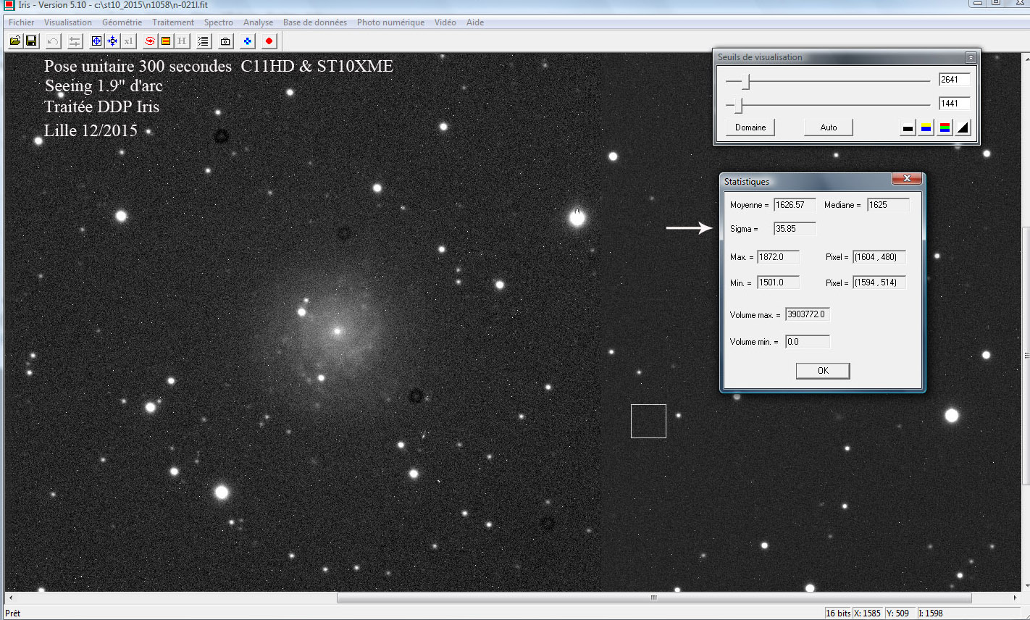
Task: Click the horizontal scrollbar thumb
Action: (654, 598)
